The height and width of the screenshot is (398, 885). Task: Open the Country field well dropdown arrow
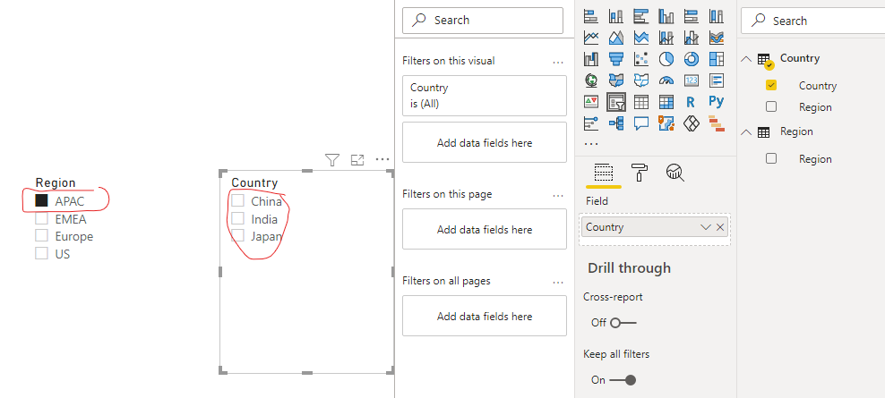pyautogui.click(x=705, y=227)
